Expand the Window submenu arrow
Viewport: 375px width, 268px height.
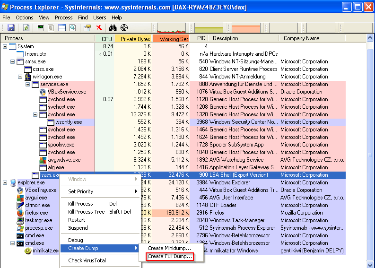[136, 179]
